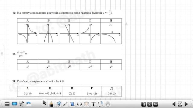Click header В of question 12 table
The height and width of the screenshot is (108, 193).
point(72,88)
